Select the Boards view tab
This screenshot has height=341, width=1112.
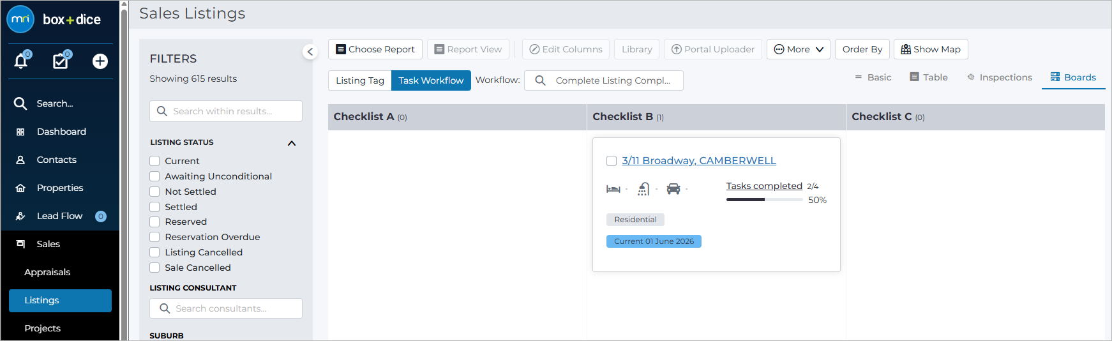1073,77
